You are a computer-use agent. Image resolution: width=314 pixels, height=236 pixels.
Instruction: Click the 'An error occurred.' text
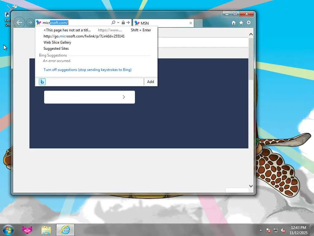(x=57, y=61)
